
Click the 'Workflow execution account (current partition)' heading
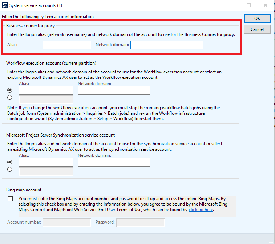point(51,63)
